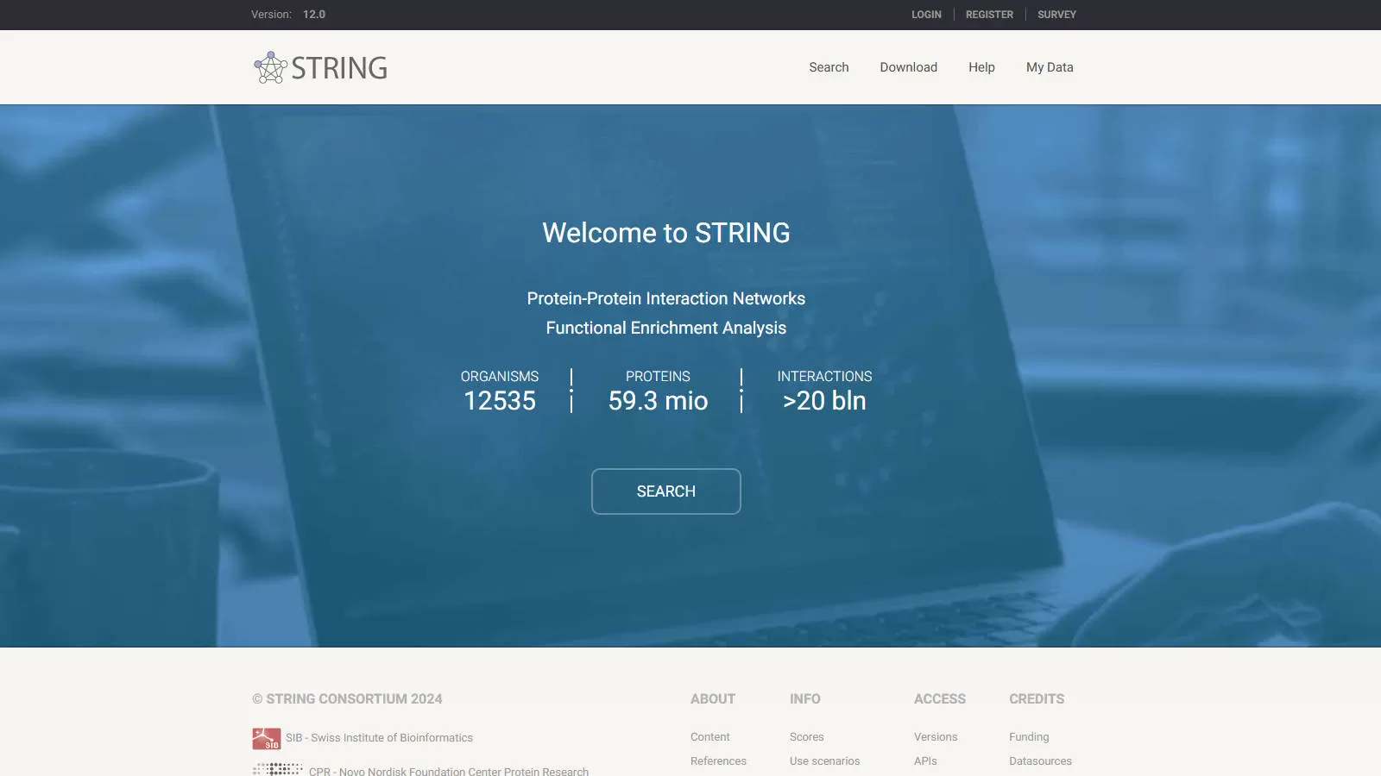Open the Download menu item

click(x=908, y=67)
